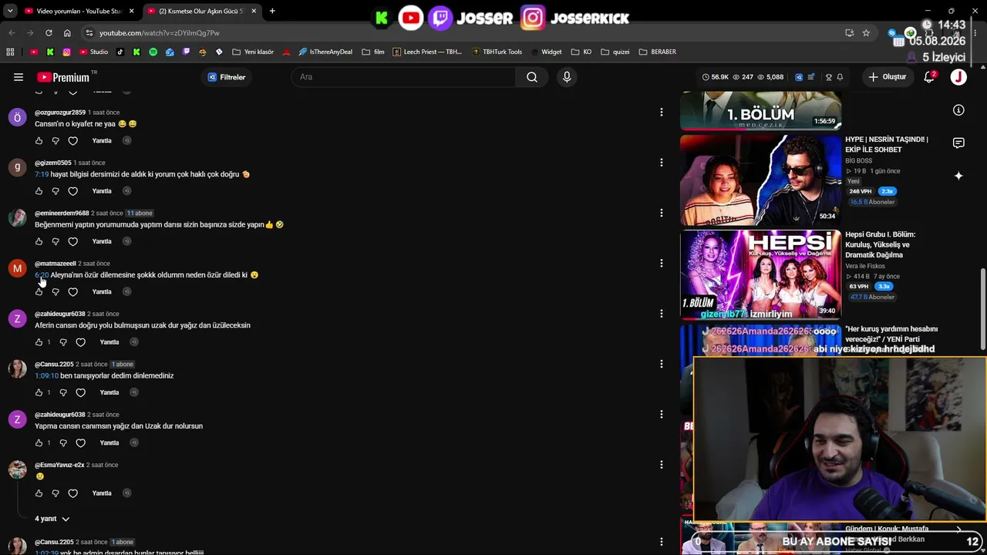The image size is (987, 555).
Task: Open the Spotify bookmark icon
Action: 153,52
